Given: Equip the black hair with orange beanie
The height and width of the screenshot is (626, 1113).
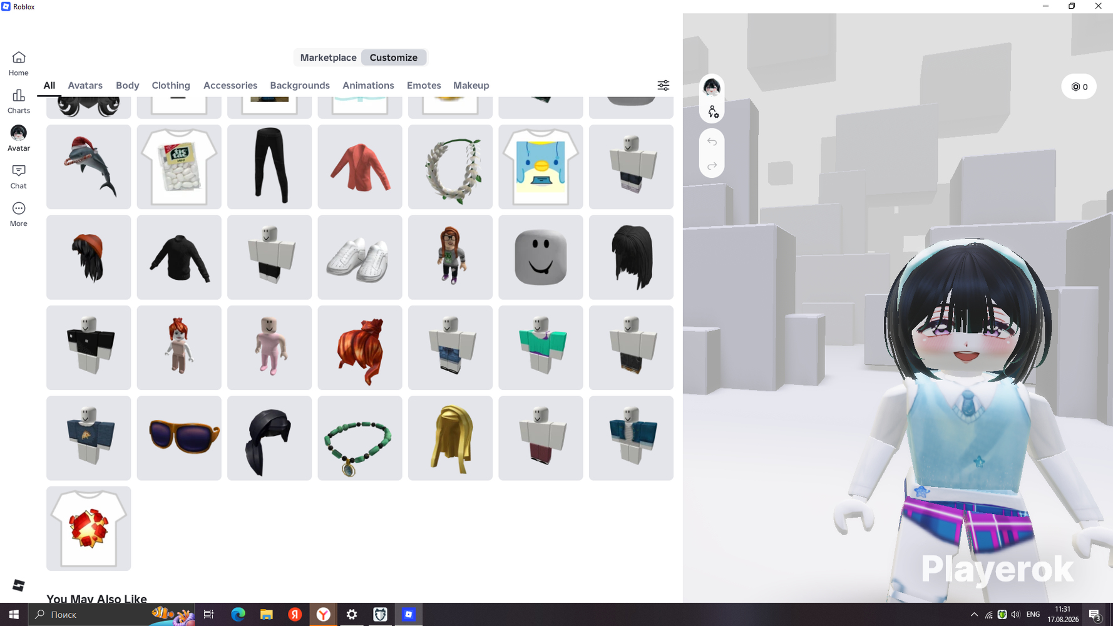Looking at the screenshot, I should [89, 257].
